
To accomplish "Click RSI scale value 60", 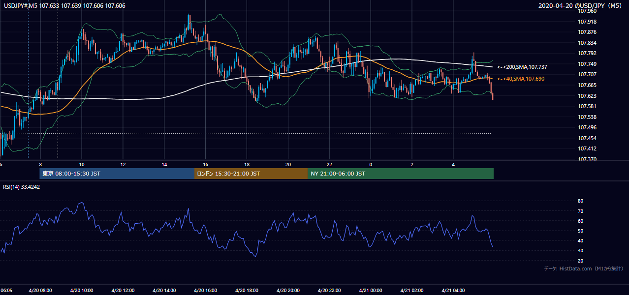I will tap(580, 221).
